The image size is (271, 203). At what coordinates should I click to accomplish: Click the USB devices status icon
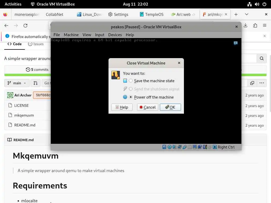pyautogui.click(x=184, y=147)
